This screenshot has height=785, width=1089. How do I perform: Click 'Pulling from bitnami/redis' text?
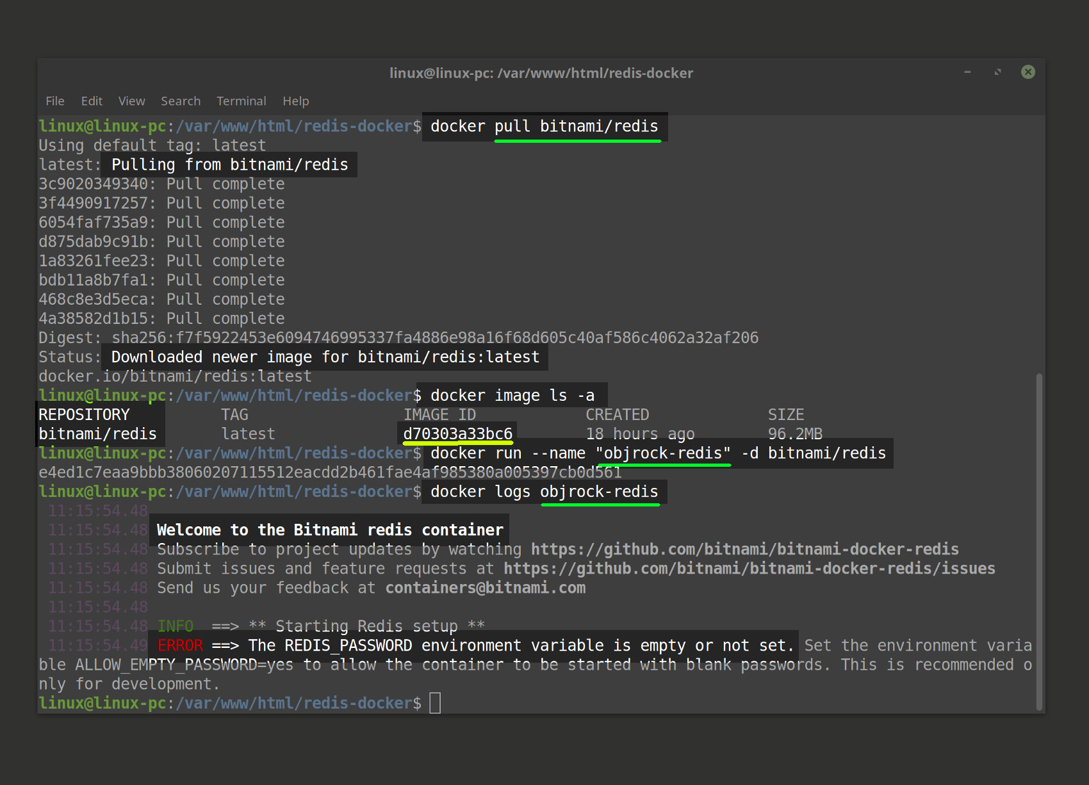click(x=230, y=165)
